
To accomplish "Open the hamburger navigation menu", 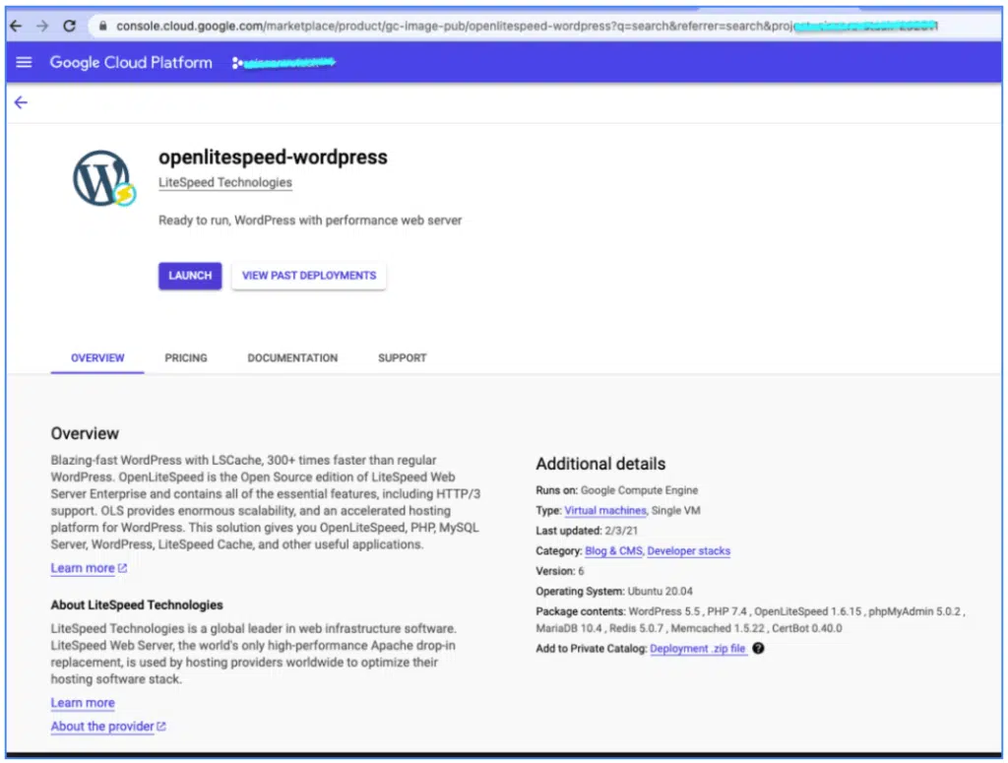I will [24, 62].
